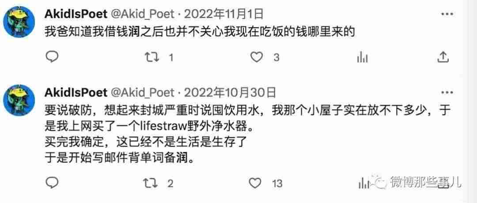Share the November 1 tweet

point(443,57)
